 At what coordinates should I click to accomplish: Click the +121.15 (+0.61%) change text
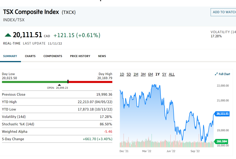(77, 35)
